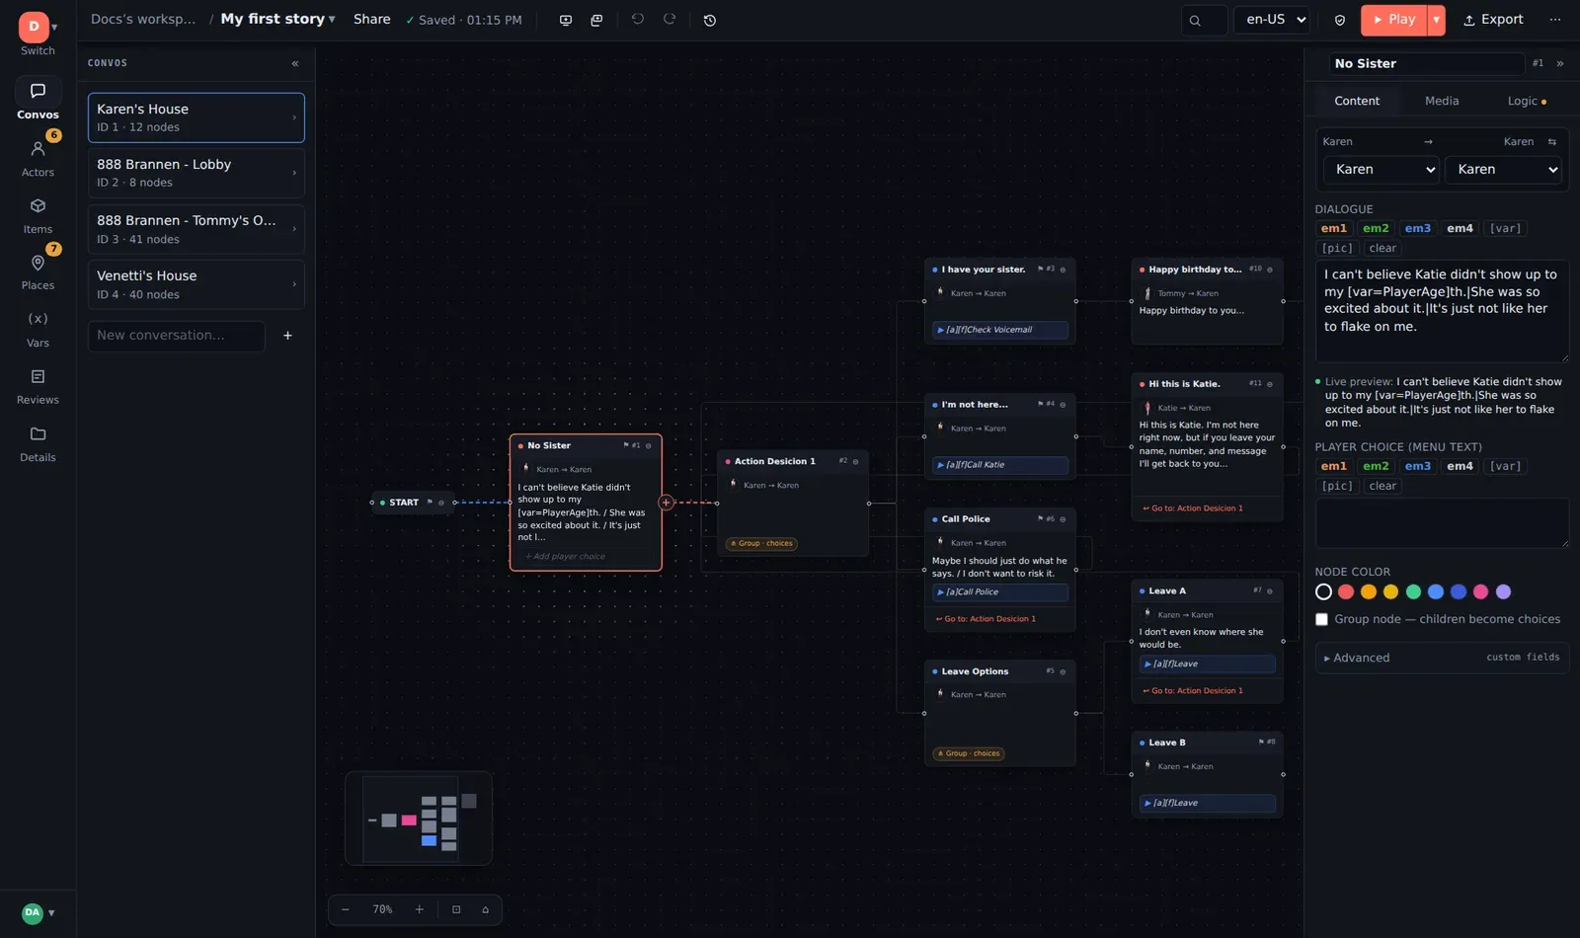Open the Actors panel in sidebar

pyautogui.click(x=38, y=158)
